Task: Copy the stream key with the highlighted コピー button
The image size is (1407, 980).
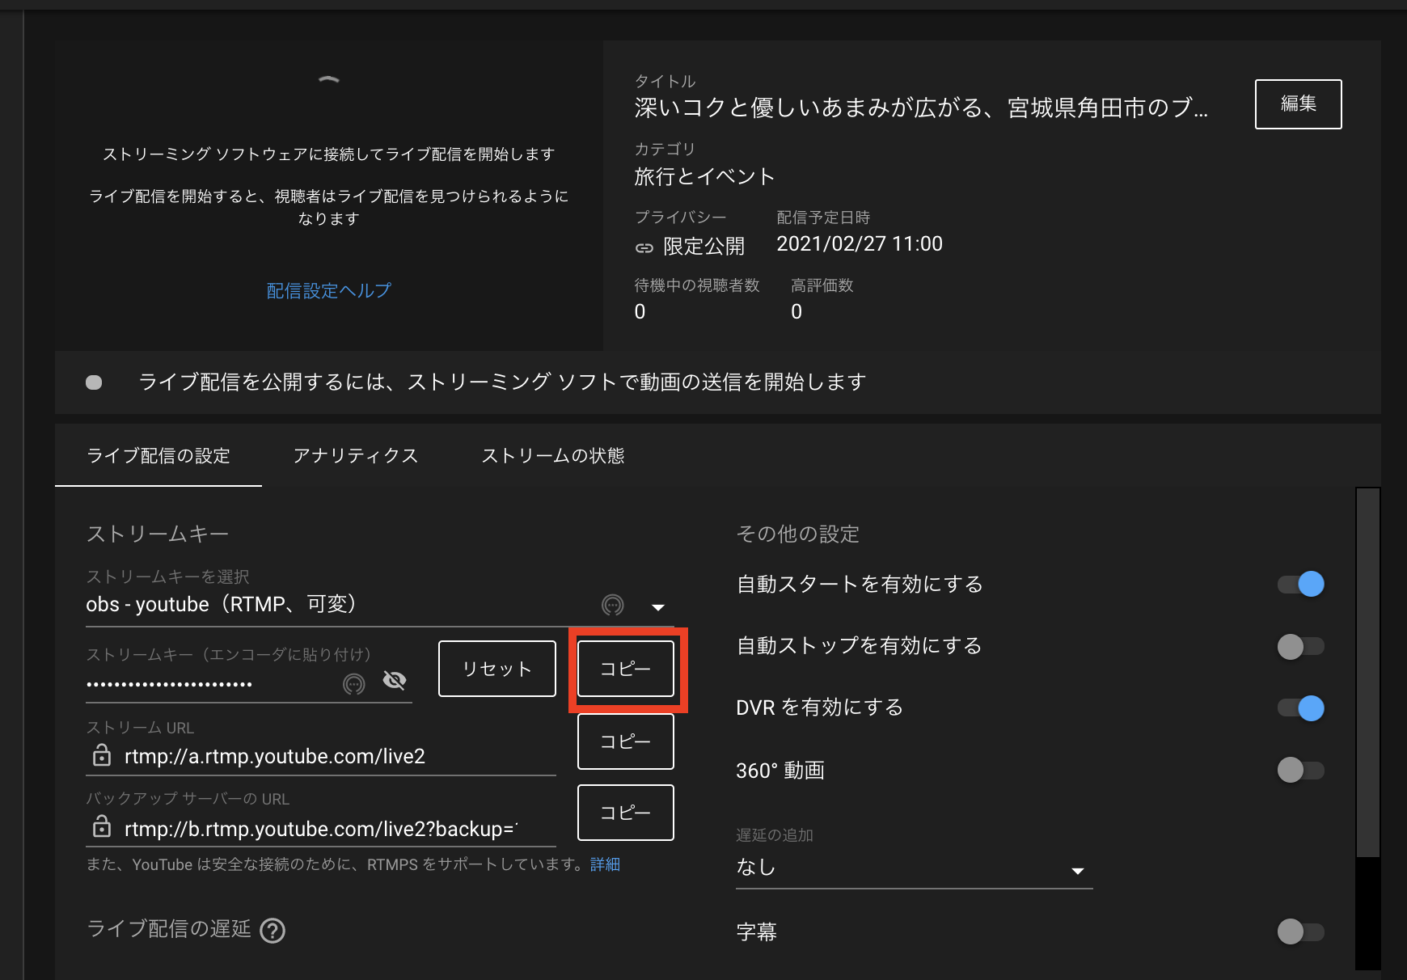Action: [625, 668]
